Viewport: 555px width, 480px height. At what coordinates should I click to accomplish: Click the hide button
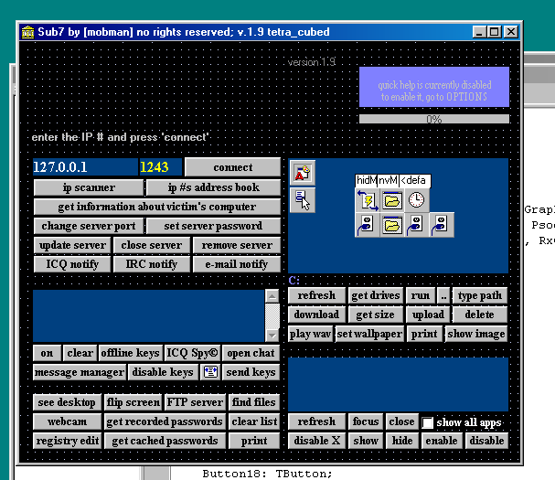point(402,441)
